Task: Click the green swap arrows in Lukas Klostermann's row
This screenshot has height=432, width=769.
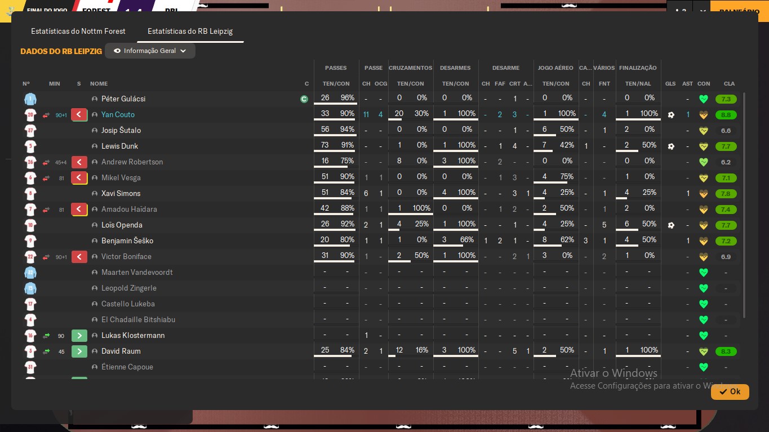Action: [46, 336]
